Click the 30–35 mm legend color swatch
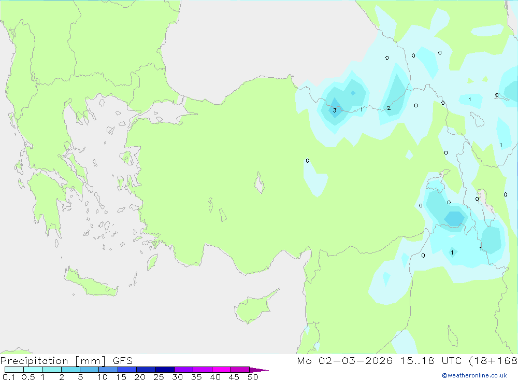 (x=184, y=370)
